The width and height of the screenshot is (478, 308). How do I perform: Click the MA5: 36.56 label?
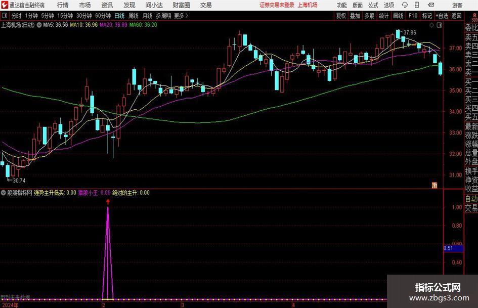tap(56, 25)
